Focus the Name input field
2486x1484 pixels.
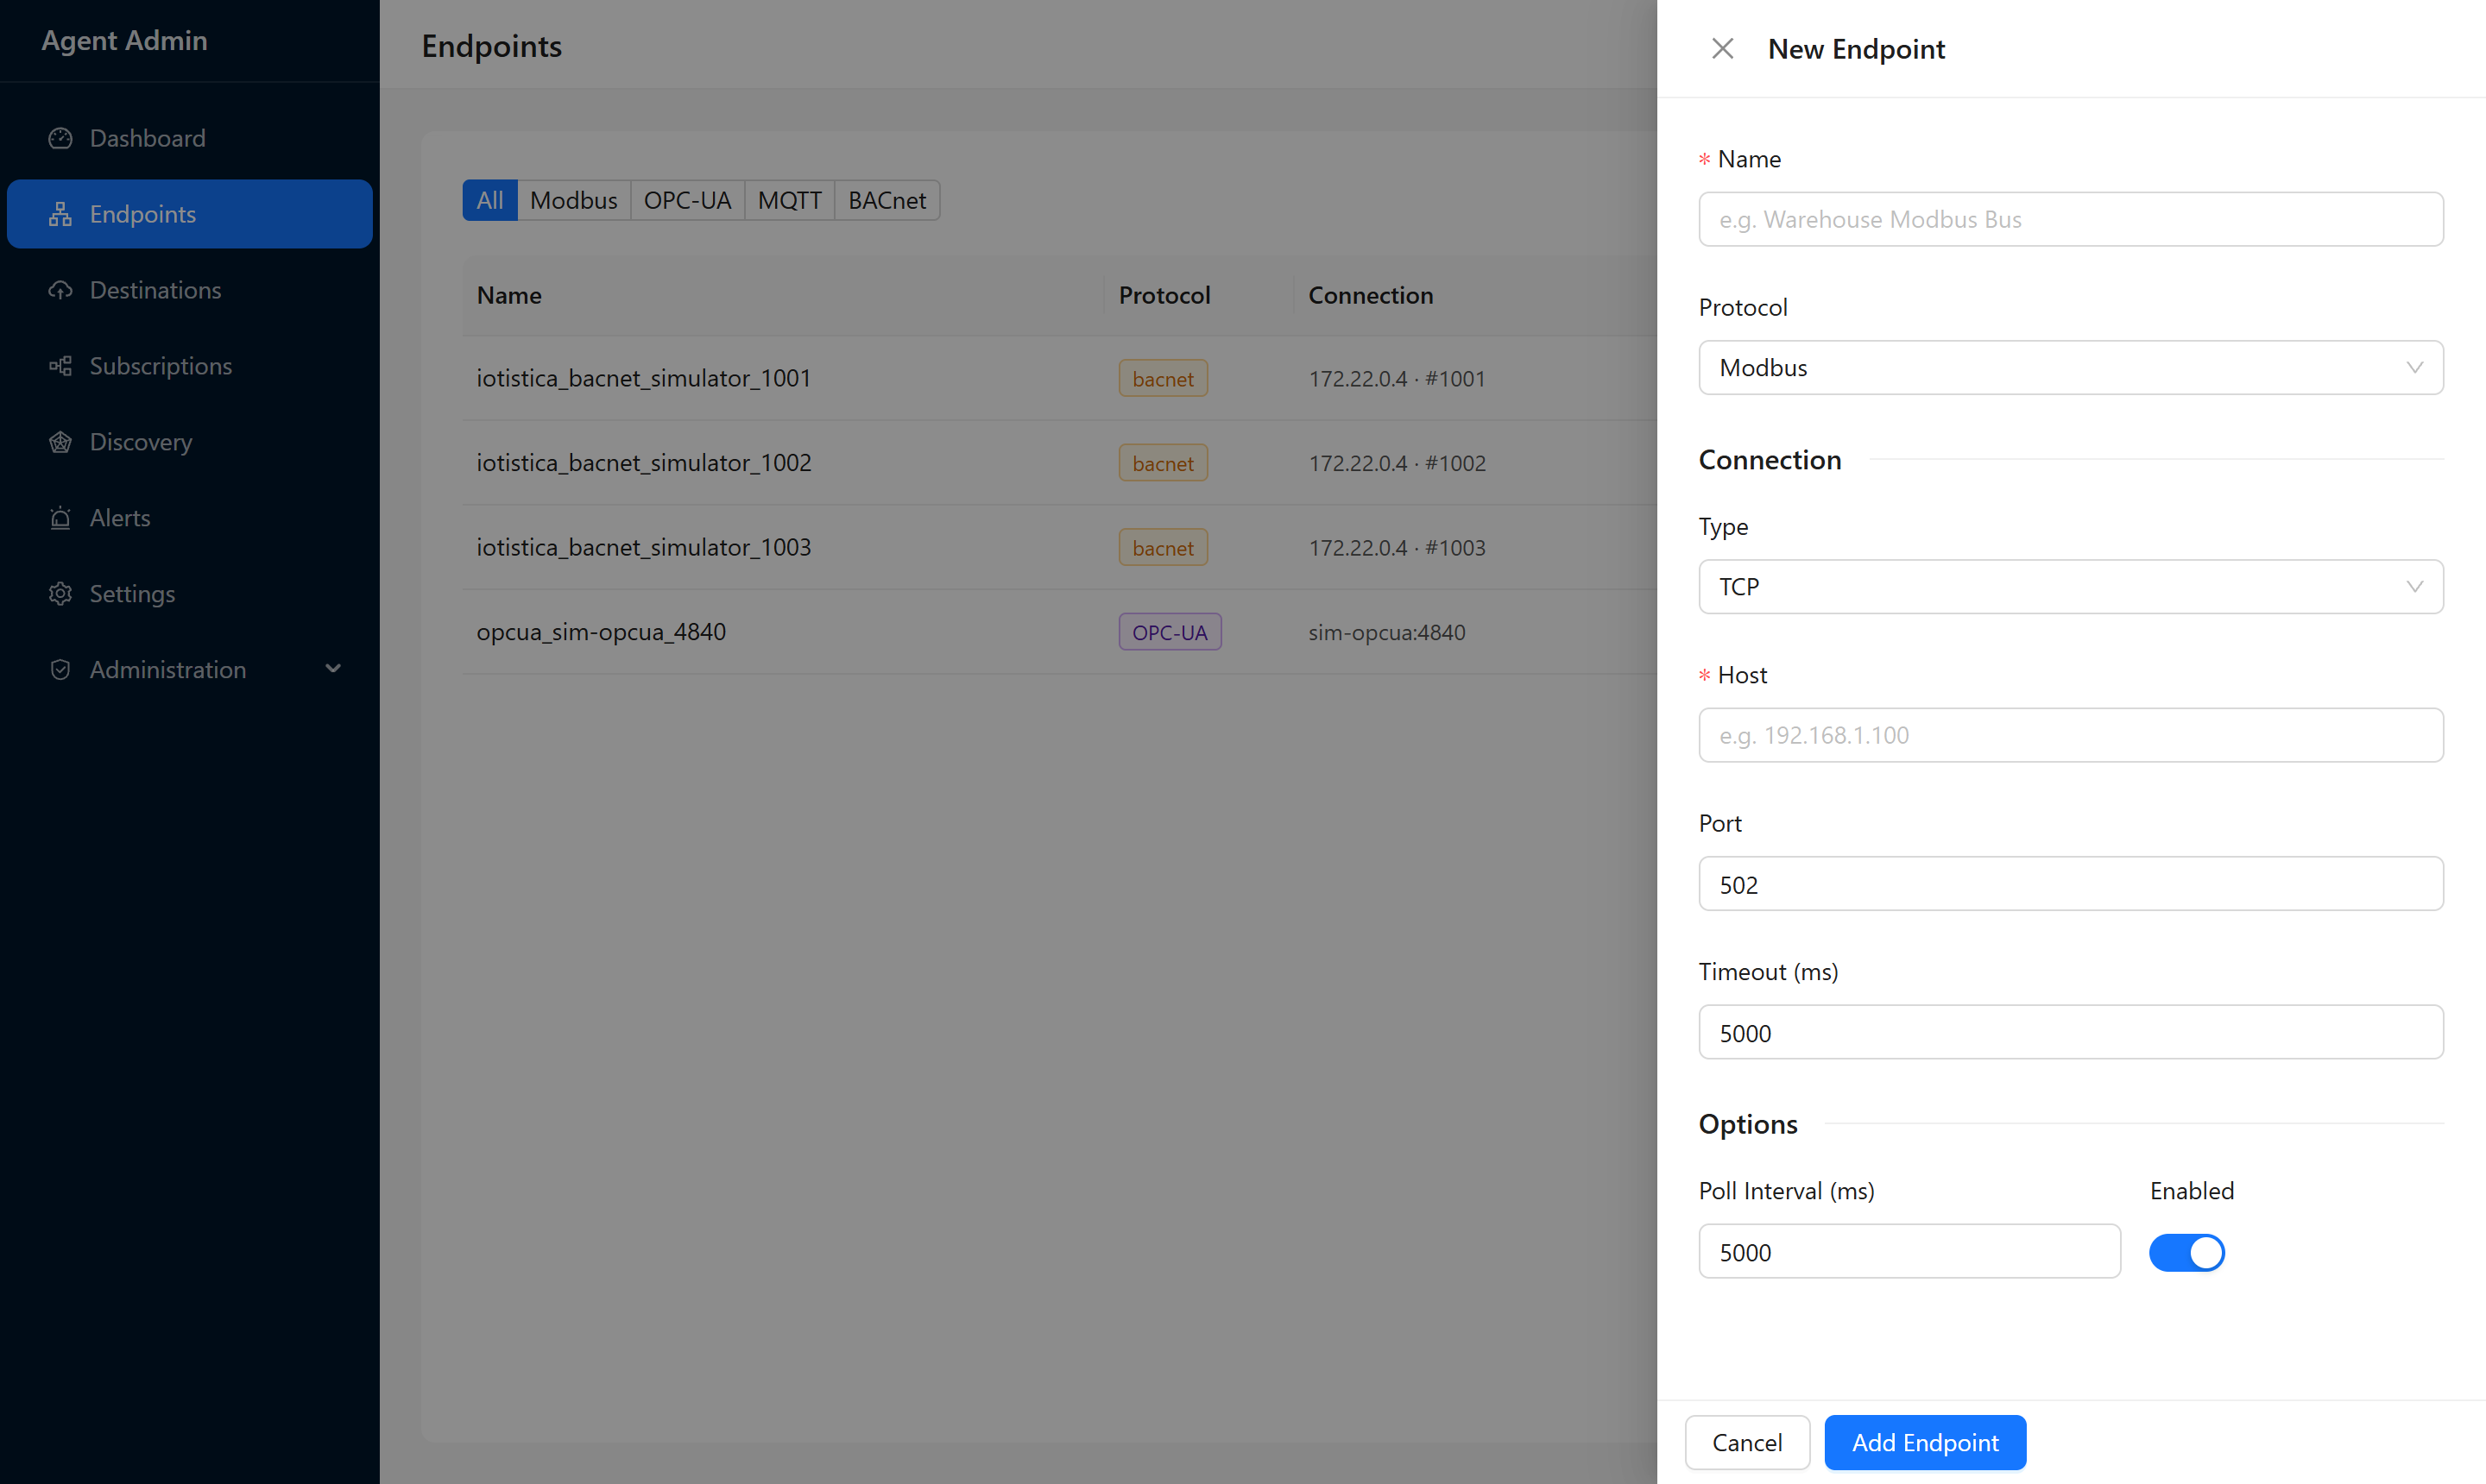pyautogui.click(x=2070, y=219)
